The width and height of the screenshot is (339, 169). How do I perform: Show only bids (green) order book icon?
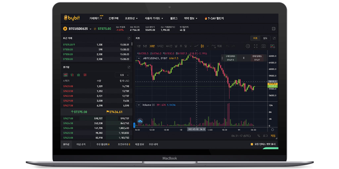pyautogui.click(x=78, y=75)
